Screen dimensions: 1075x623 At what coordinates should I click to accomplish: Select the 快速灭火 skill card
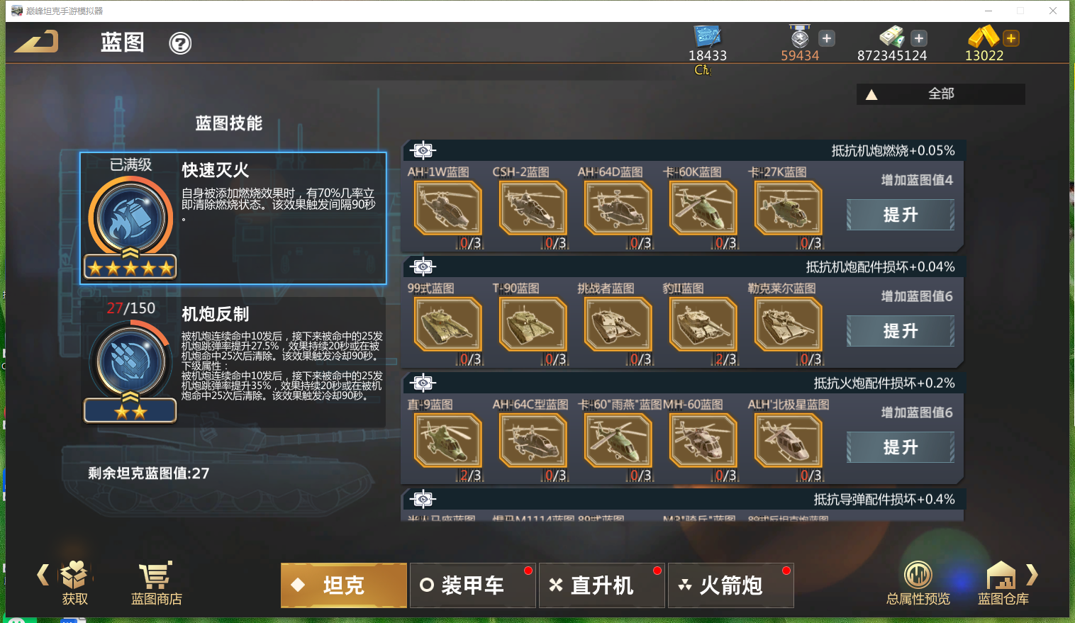pyautogui.click(x=233, y=218)
